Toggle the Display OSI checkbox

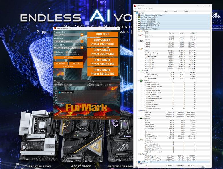coord(67,52)
